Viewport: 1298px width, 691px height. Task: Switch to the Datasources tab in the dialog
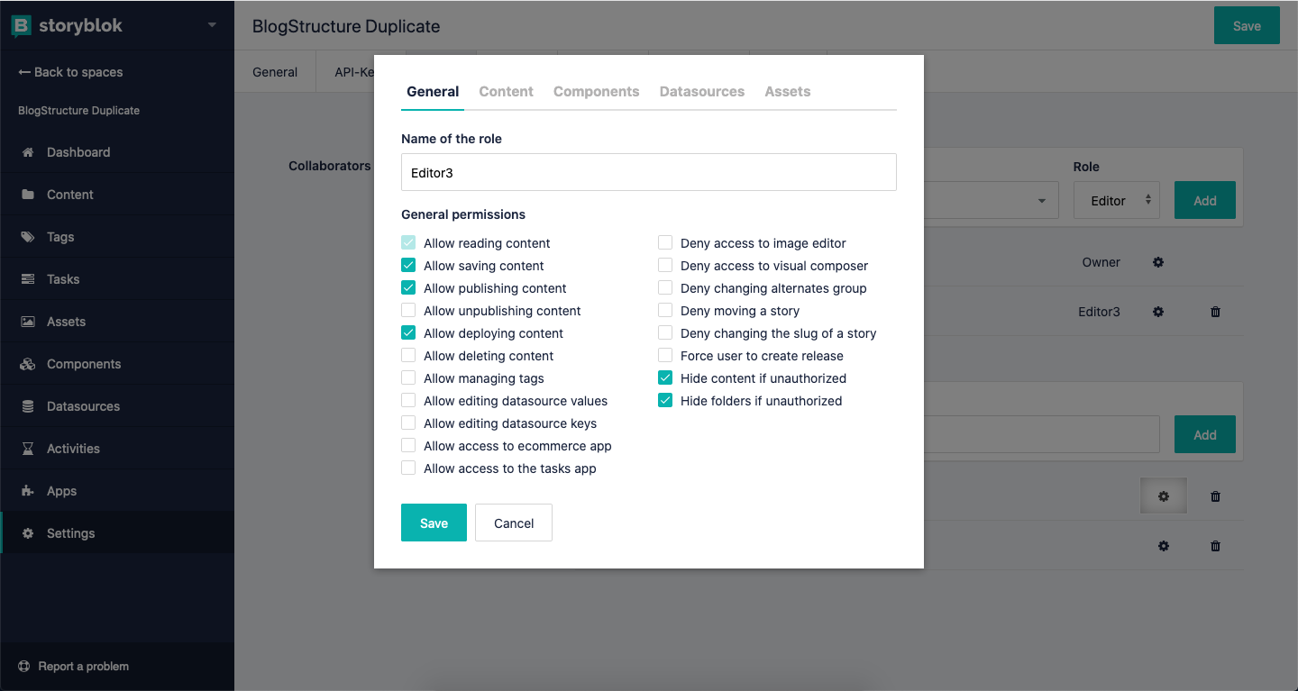[x=702, y=91]
